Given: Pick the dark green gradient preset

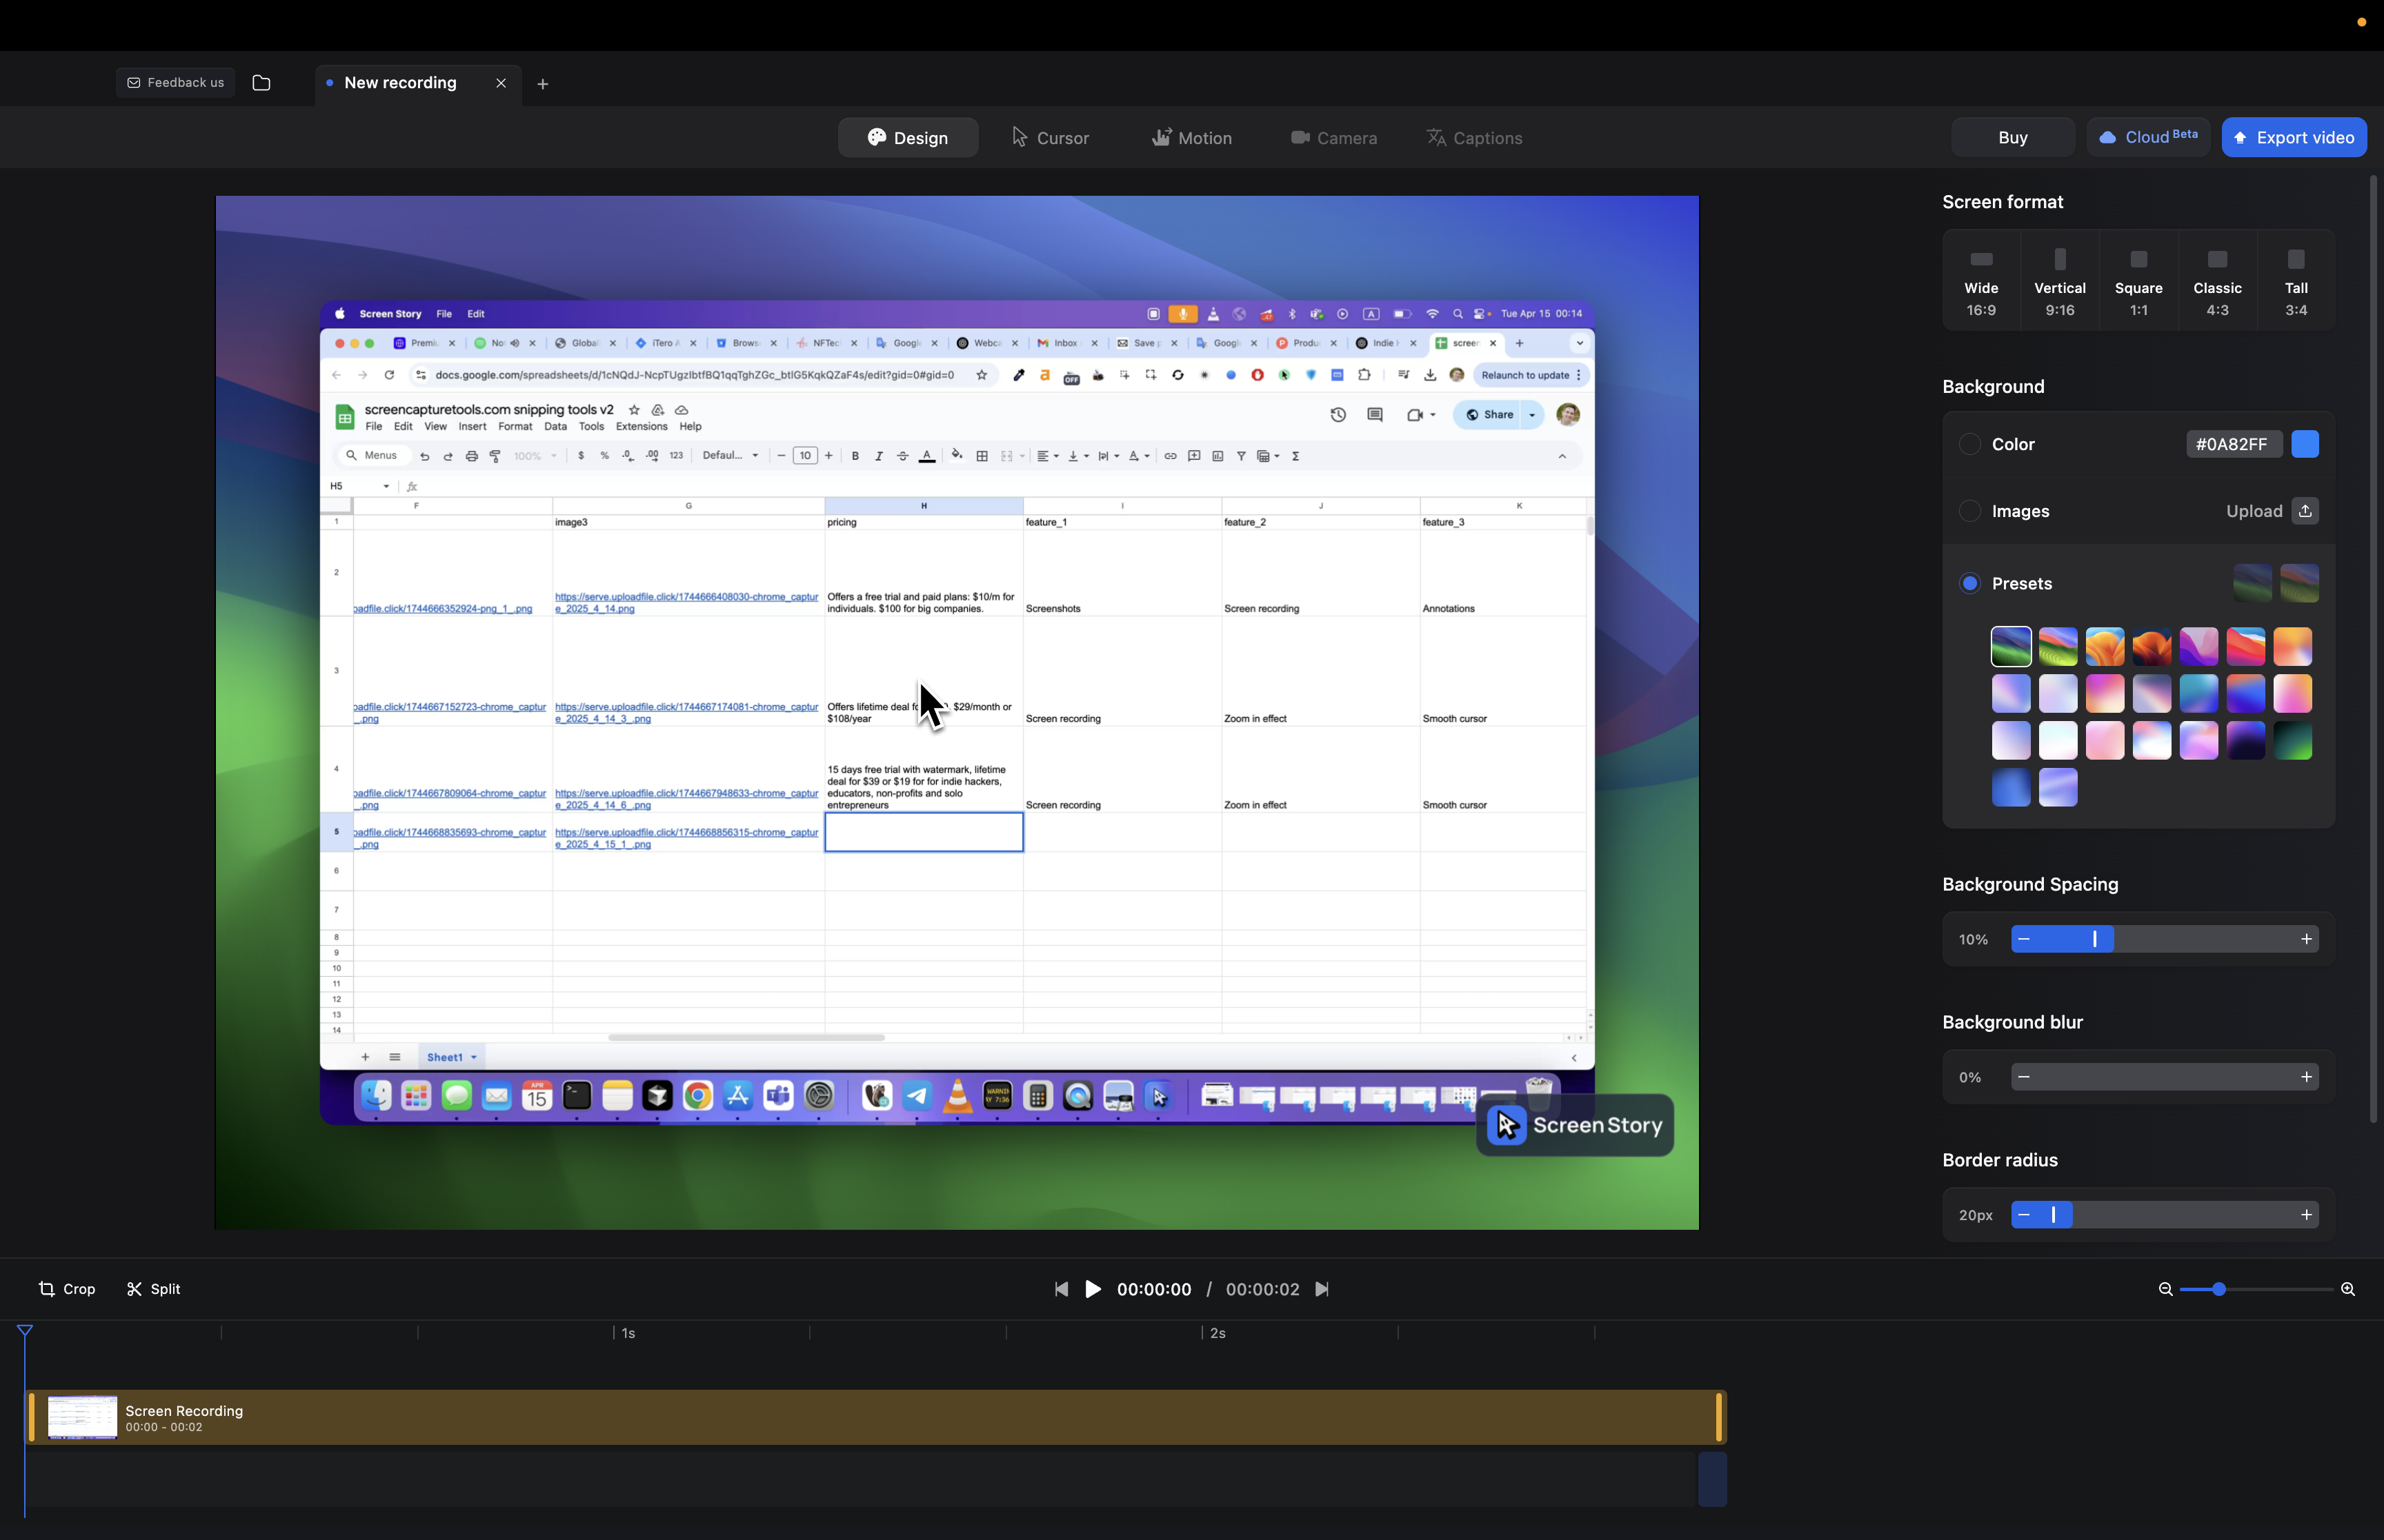Looking at the screenshot, I should [2293, 741].
